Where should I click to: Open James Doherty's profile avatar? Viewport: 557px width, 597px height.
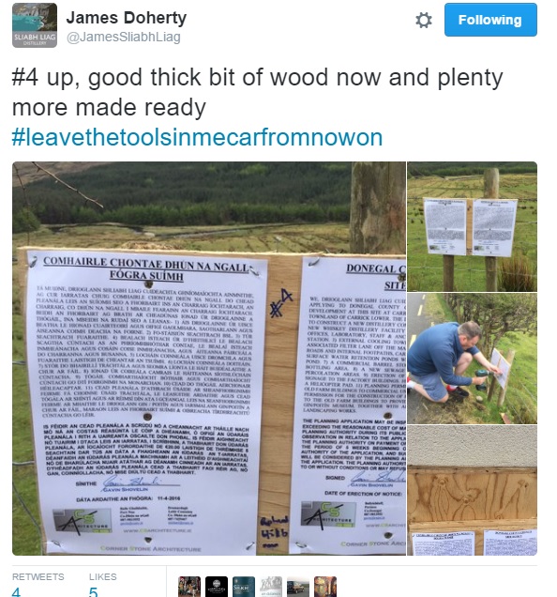(x=35, y=25)
